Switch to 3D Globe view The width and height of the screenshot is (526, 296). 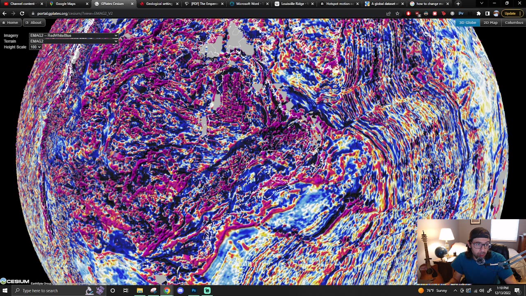click(x=467, y=23)
